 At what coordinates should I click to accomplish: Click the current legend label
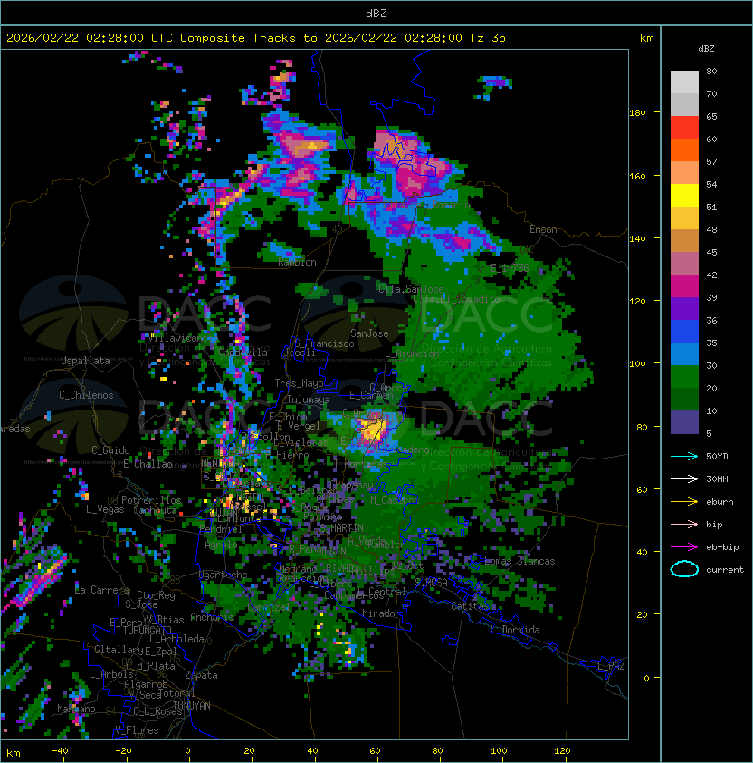725,570
